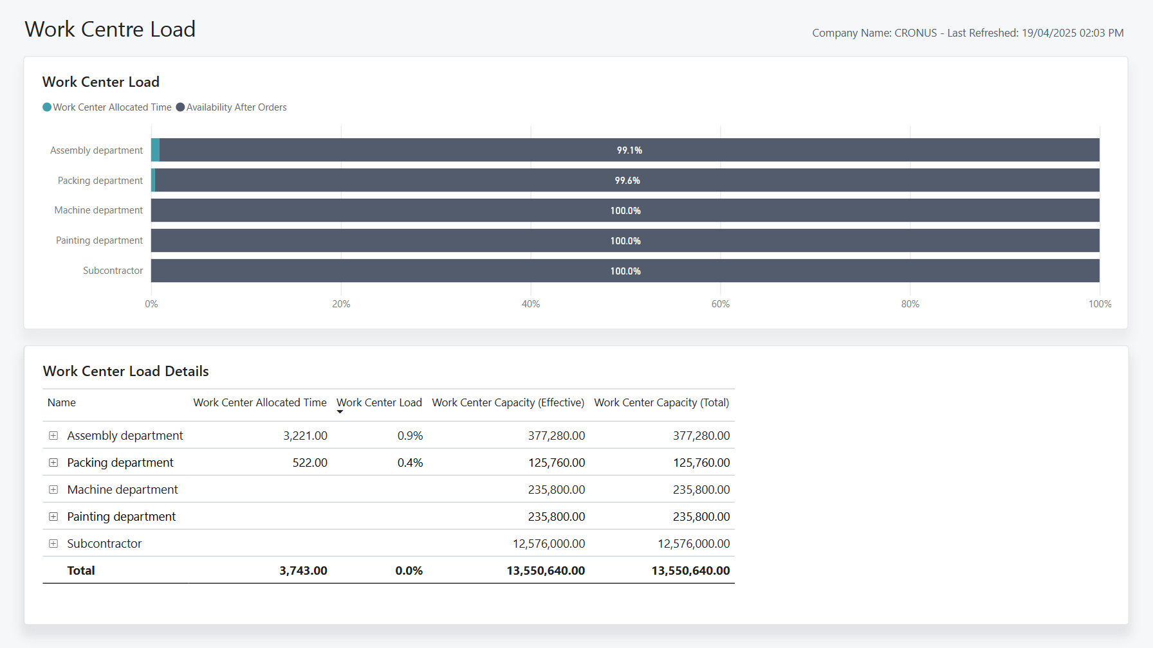Image resolution: width=1153 pixels, height=648 pixels.
Task: Expand the Machine department table row
Action: point(53,489)
